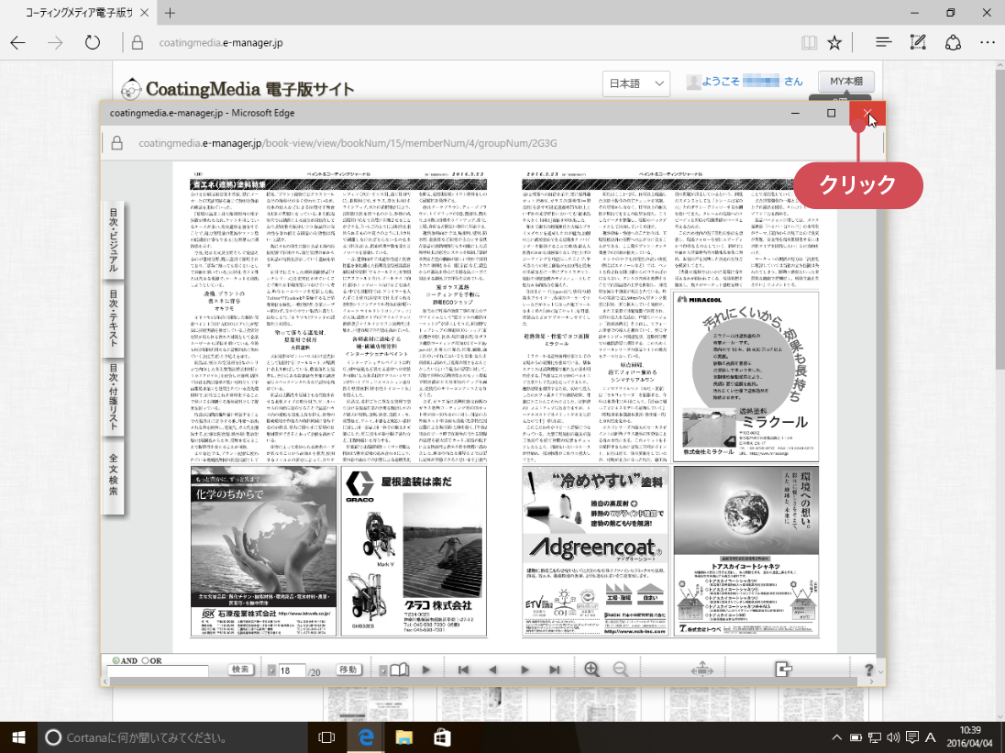The image size is (1005, 753).
Task: Jump to the last page
Action: click(555, 670)
